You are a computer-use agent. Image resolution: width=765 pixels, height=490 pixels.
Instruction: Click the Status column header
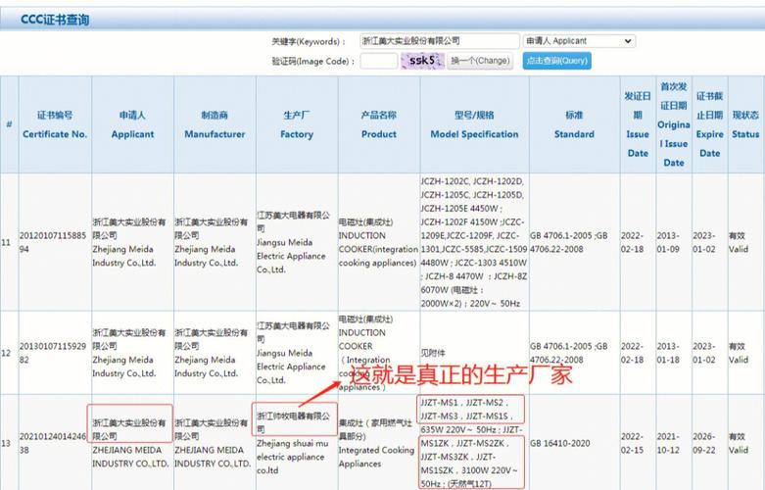tap(745, 124)
